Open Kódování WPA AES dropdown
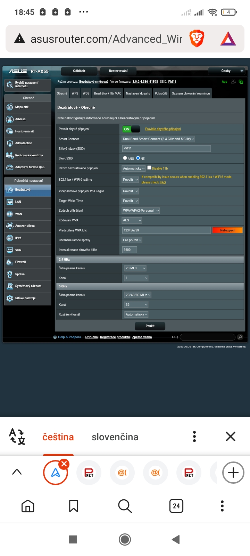 pyautogui.click(x=132, y=220)
